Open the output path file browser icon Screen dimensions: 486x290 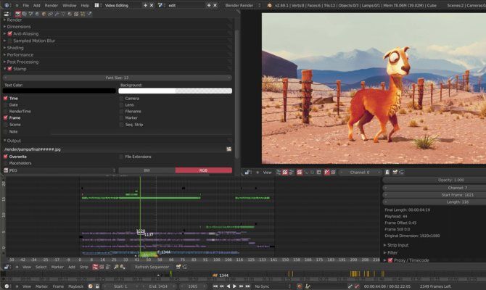coord(228,149)
